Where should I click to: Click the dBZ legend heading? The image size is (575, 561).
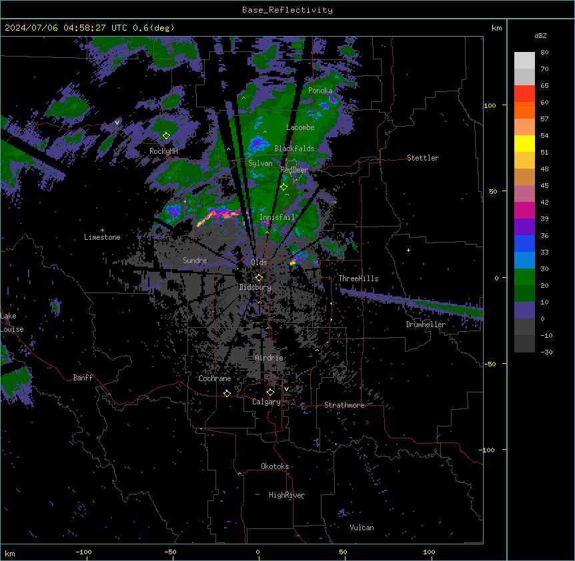click(x=540, y=36)
